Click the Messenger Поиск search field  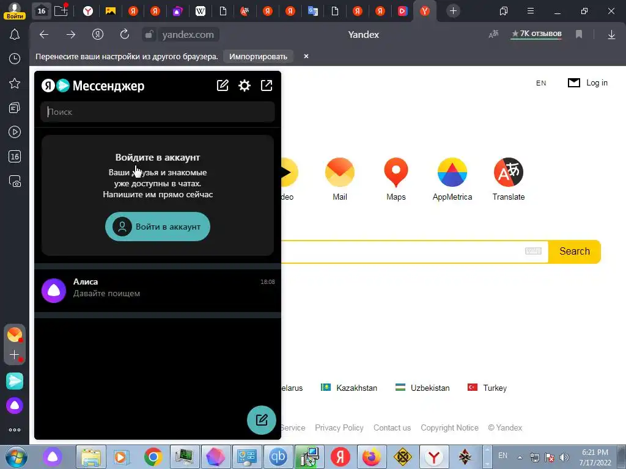pyautogui.click(x=158, y=112)
